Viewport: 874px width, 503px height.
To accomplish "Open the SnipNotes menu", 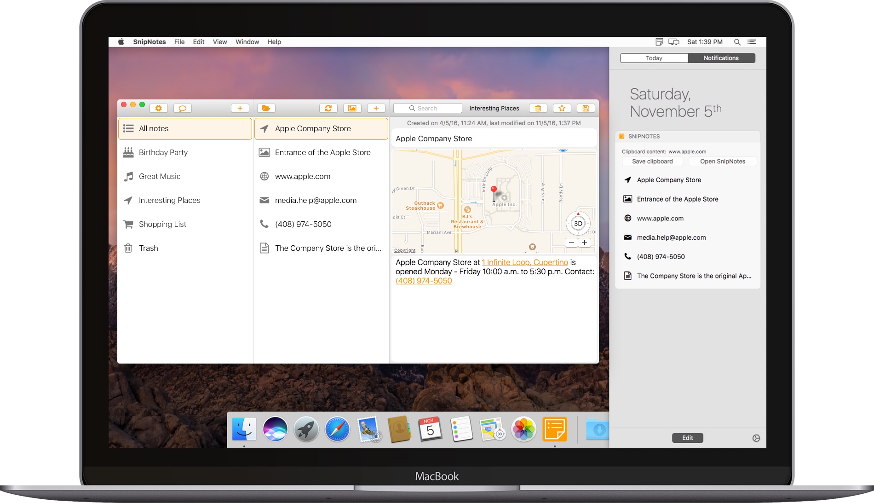I will [x=149, y=42].
